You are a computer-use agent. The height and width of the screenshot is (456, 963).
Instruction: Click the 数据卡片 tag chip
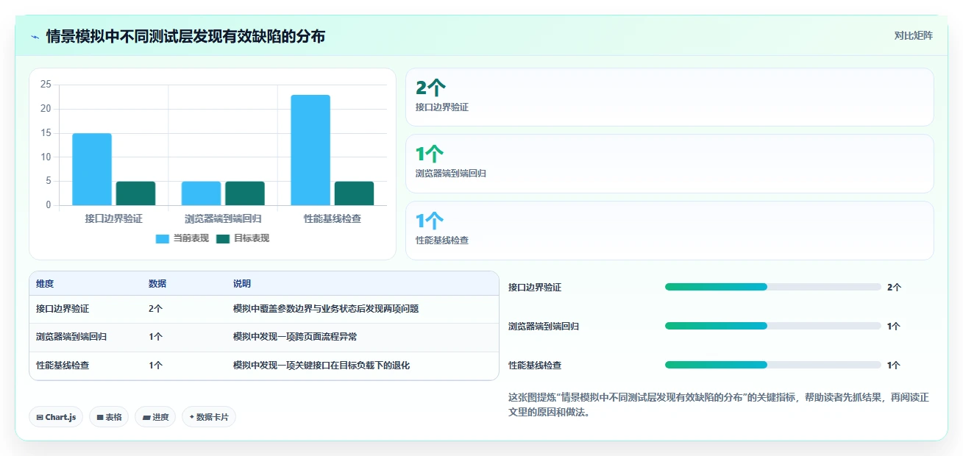[209, 417]
